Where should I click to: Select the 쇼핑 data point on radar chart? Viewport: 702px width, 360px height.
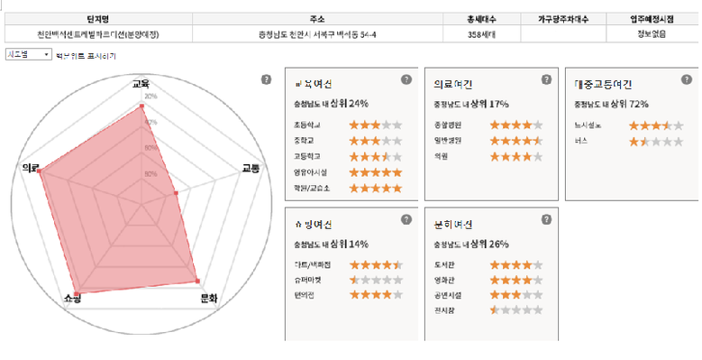click(77, 293)
